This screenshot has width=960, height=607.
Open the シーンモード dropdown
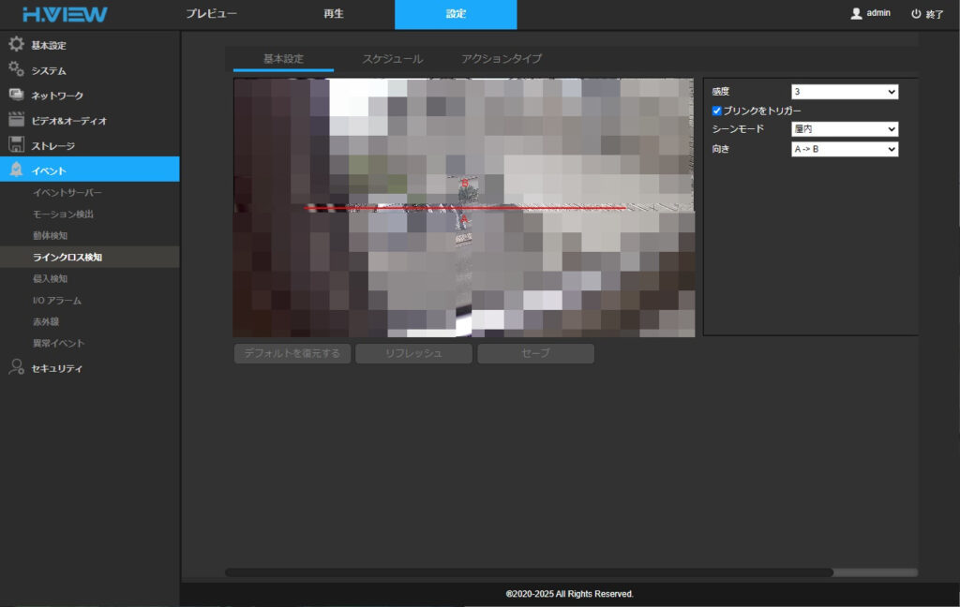coord(845,129)
